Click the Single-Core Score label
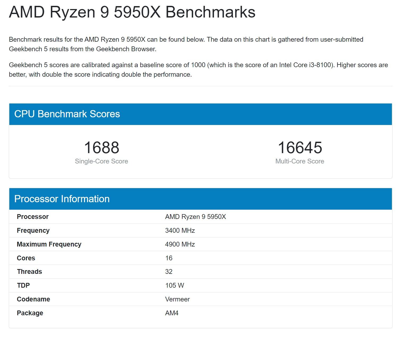406x341 pixels. [x=101, y=161]
